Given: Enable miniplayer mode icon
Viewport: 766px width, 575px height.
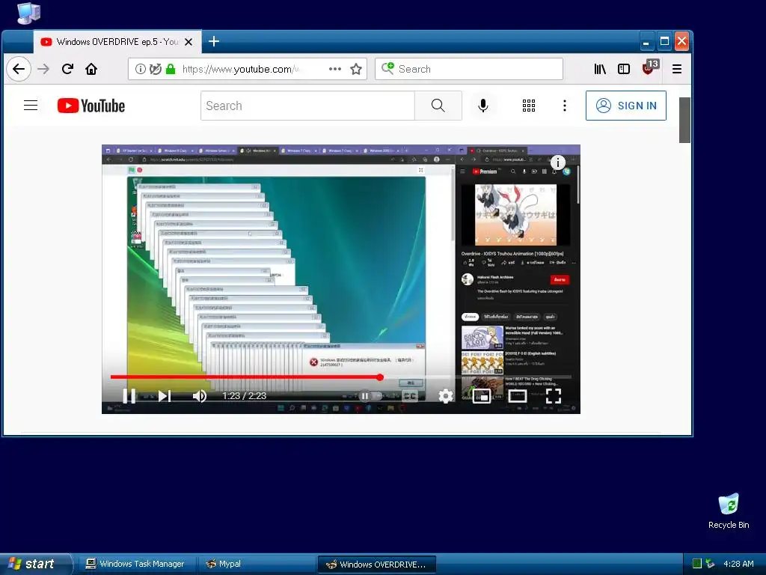Looking at the screenshot, I should [482, 395].
